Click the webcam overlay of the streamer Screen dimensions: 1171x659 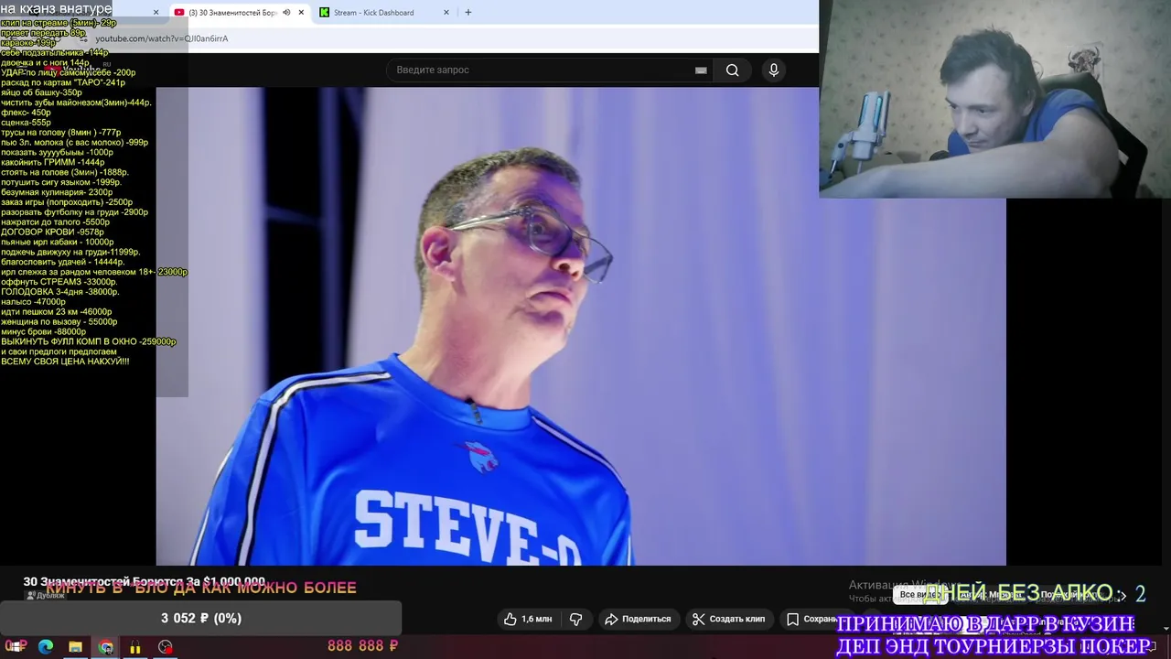tap(994, 99)
